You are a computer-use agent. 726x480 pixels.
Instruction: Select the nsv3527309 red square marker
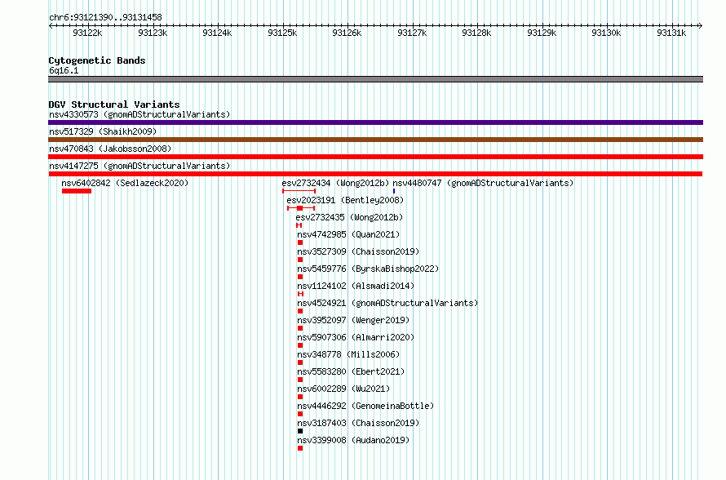(x=300, y=260)
